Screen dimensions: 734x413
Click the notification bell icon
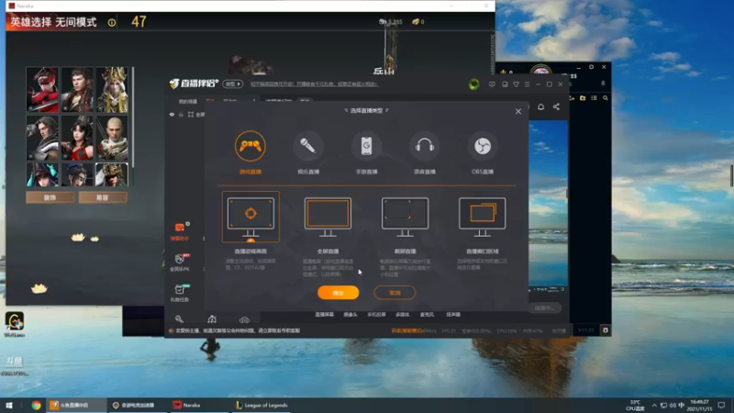click(x=540, y=106)
